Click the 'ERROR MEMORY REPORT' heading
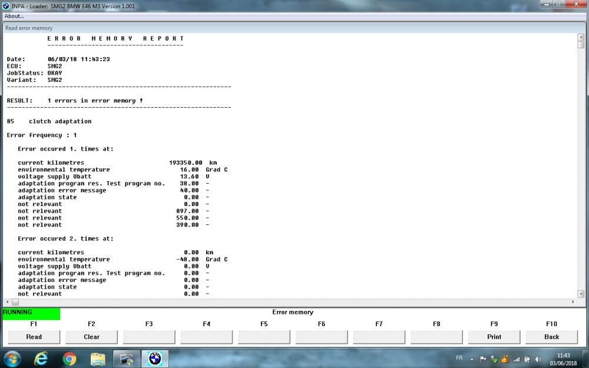This screenshot has width=589, height=368. tap(115, 38)
